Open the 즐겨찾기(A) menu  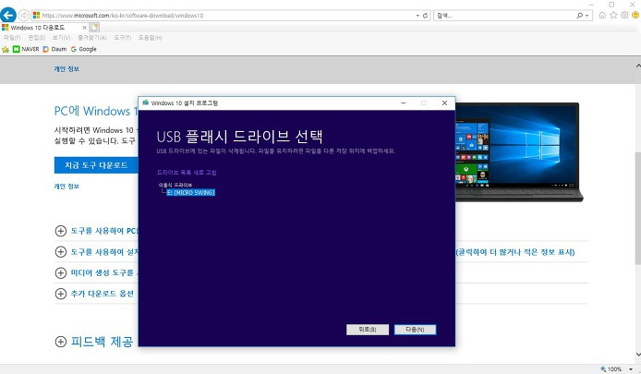(x=92, y=38)
